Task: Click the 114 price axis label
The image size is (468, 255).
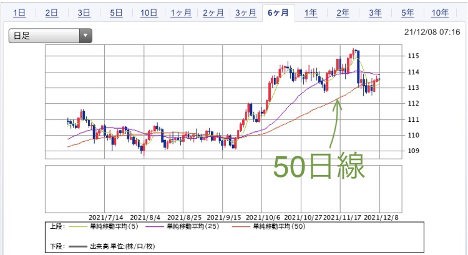Action: click(413, 72)
